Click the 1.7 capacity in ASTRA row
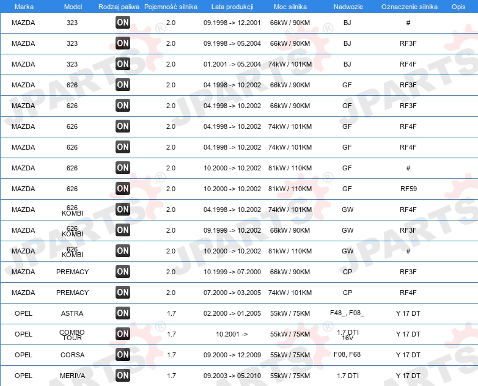The height and width of the screenshot is (386, 478). coord(171,313)
